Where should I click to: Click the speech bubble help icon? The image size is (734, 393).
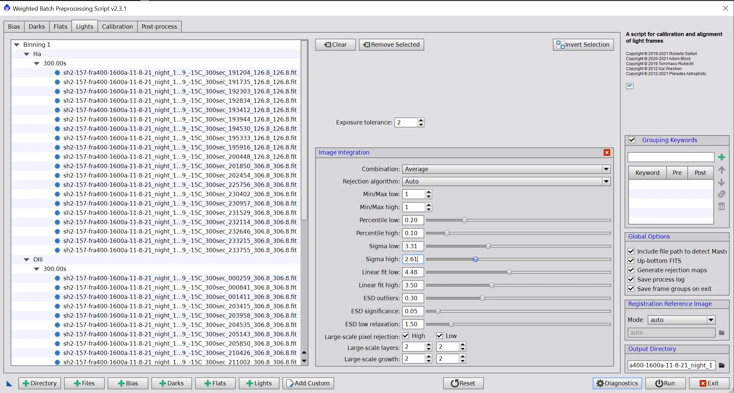point(629,86)
